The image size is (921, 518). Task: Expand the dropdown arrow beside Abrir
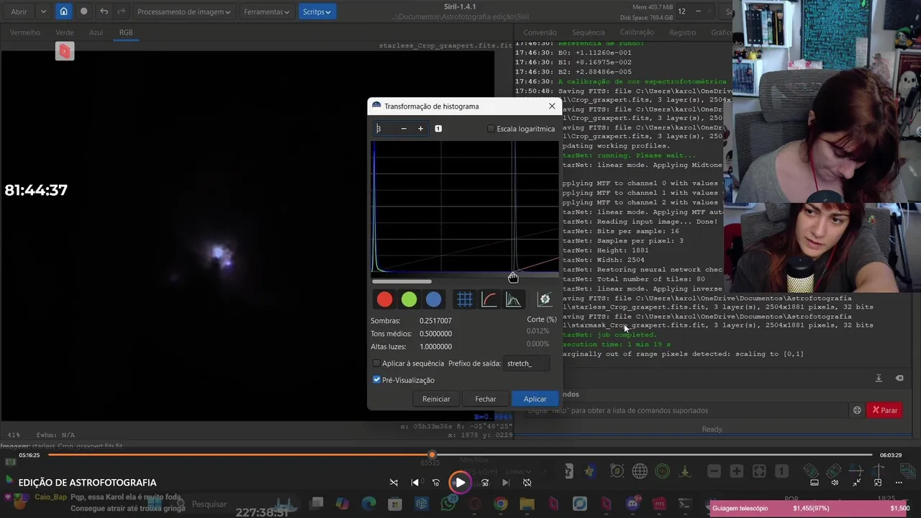point(43,12)
